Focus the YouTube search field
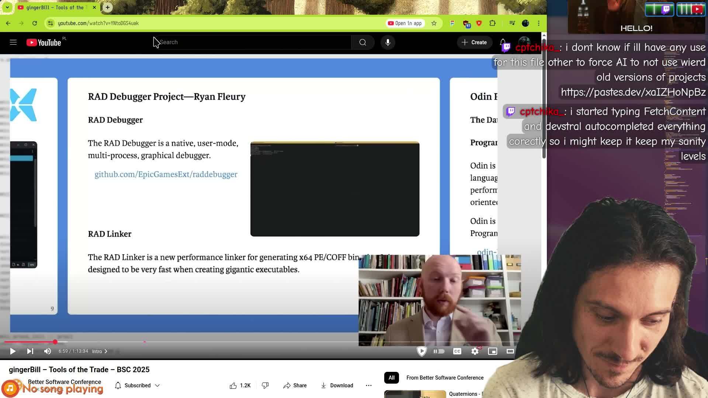 [252, 42]
